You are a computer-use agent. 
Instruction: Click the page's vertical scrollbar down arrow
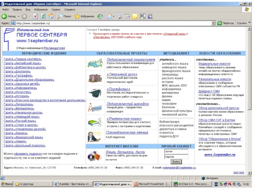pos(250,172)
